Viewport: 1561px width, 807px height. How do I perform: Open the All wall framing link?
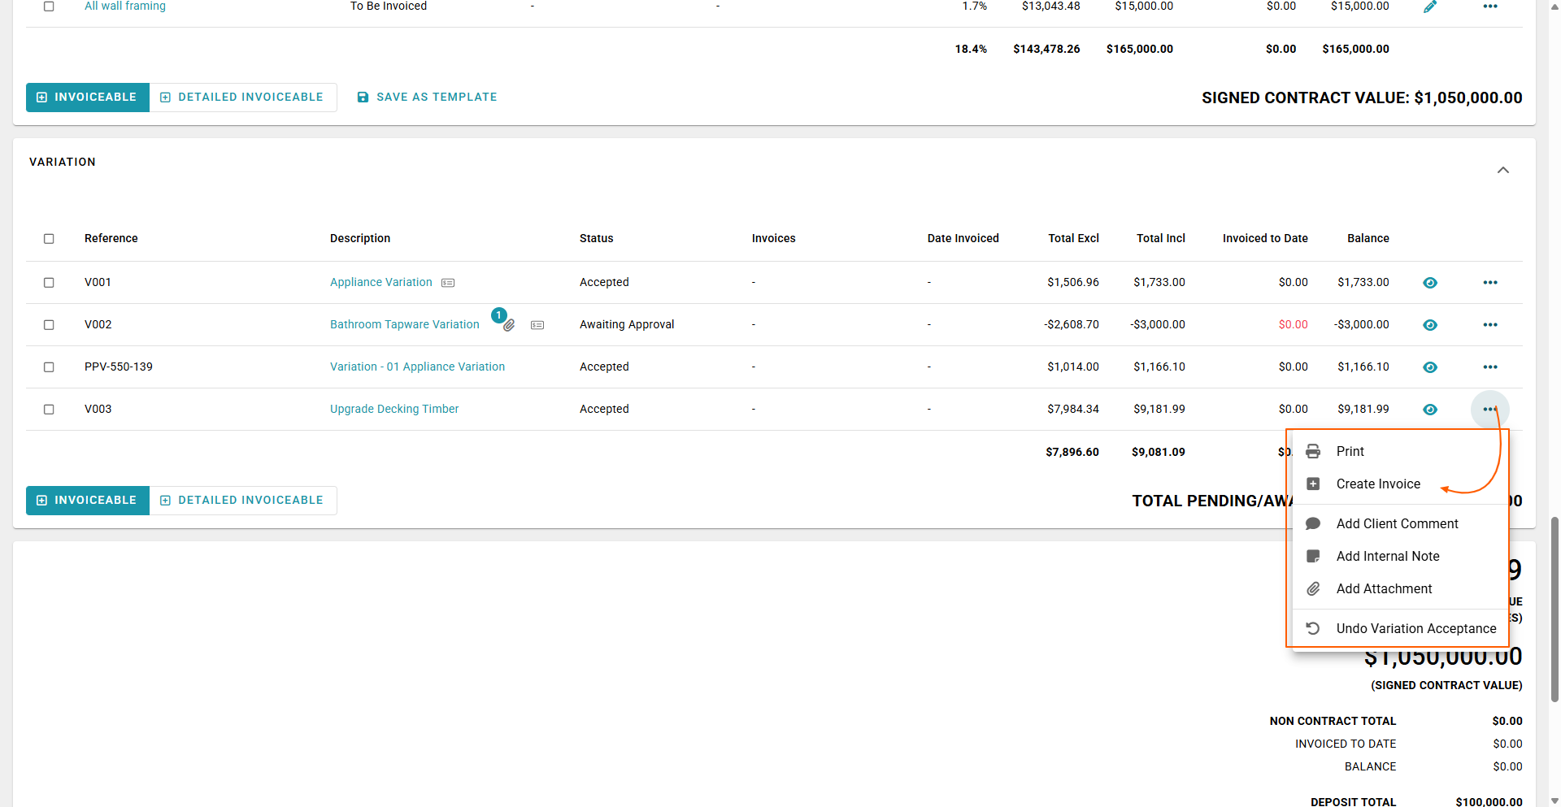[x=125, y=7]
